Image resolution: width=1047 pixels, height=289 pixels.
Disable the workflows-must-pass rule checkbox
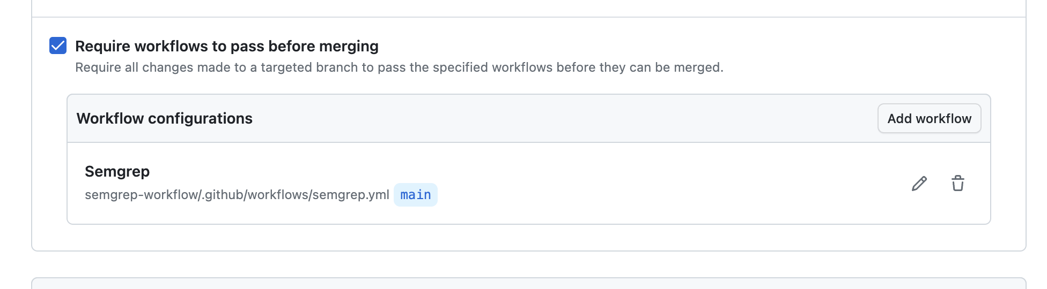(x=58, y=46)
